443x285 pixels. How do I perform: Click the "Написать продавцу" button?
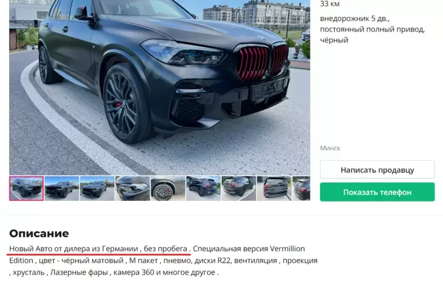click(x=377, y=170)
